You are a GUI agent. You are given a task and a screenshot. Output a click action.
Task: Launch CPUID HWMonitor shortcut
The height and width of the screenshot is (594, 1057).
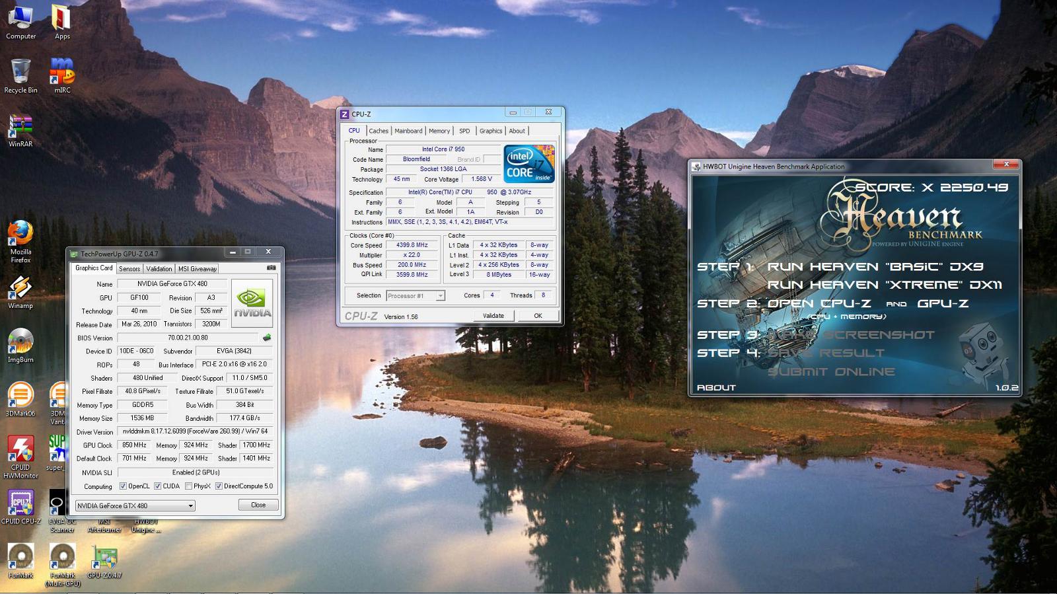tap(20, 457)
